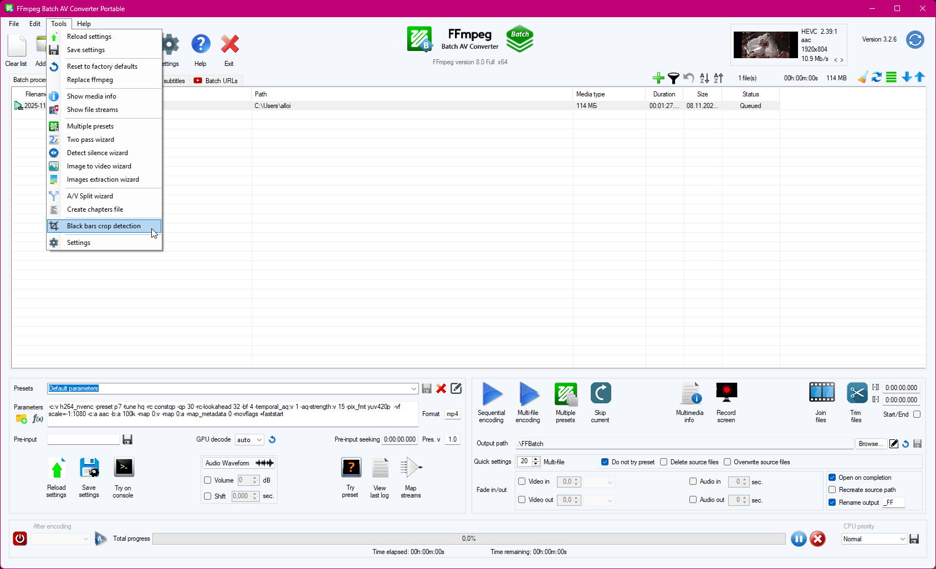The height and width of the screenshot is (569, 936).
Task: Adjust the Audio in seconds stepper
Action: pyautogui.click(x=744, y=482)
